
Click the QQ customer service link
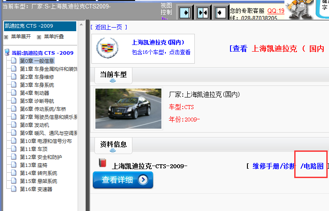tap(276, 11)
